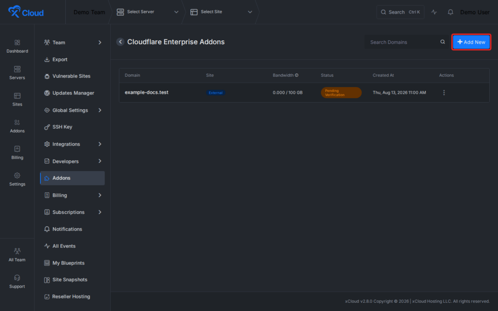The height and width of the screenshot is (311, 498).
Task: Open Servers from the icon rail
Action: pos(17,73)
